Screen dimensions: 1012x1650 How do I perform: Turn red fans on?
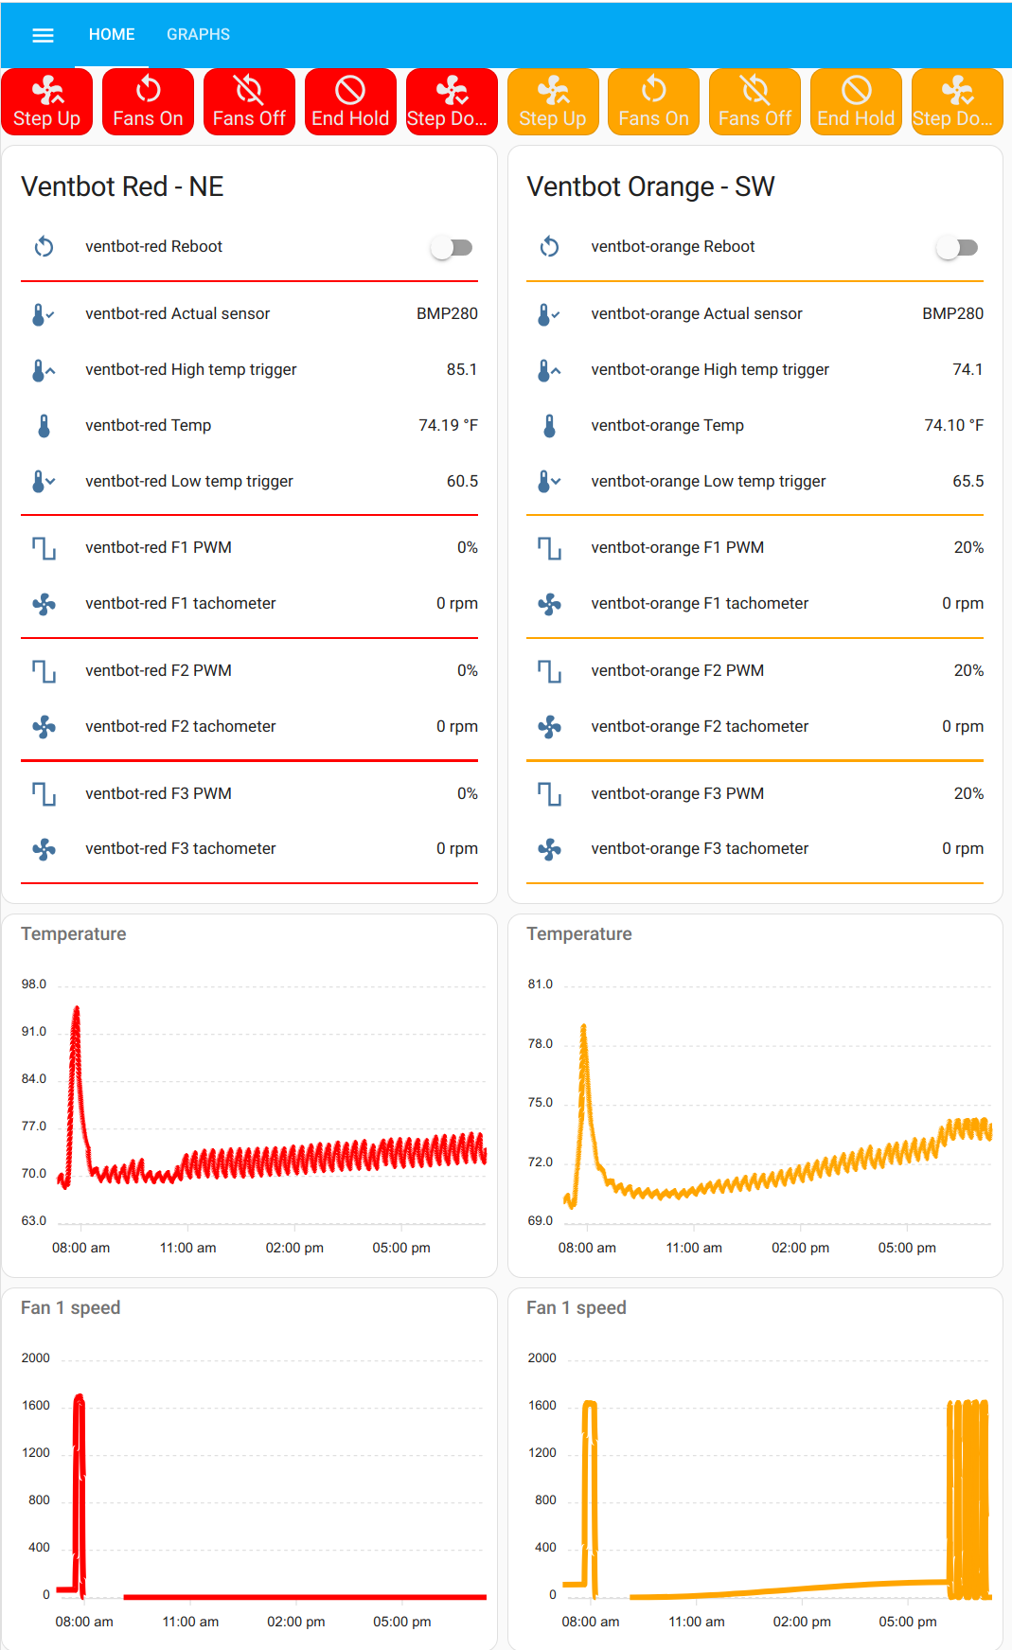(148, 102)
